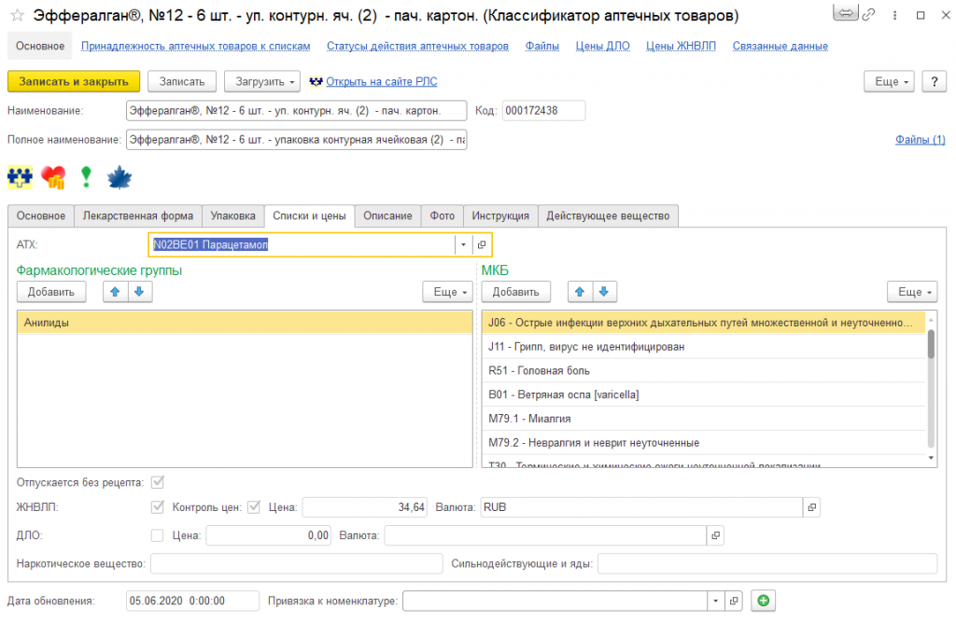Switch to the Лекарственная форма tab
The height and width of the screenshot is (622, 956).
point(138,215)
